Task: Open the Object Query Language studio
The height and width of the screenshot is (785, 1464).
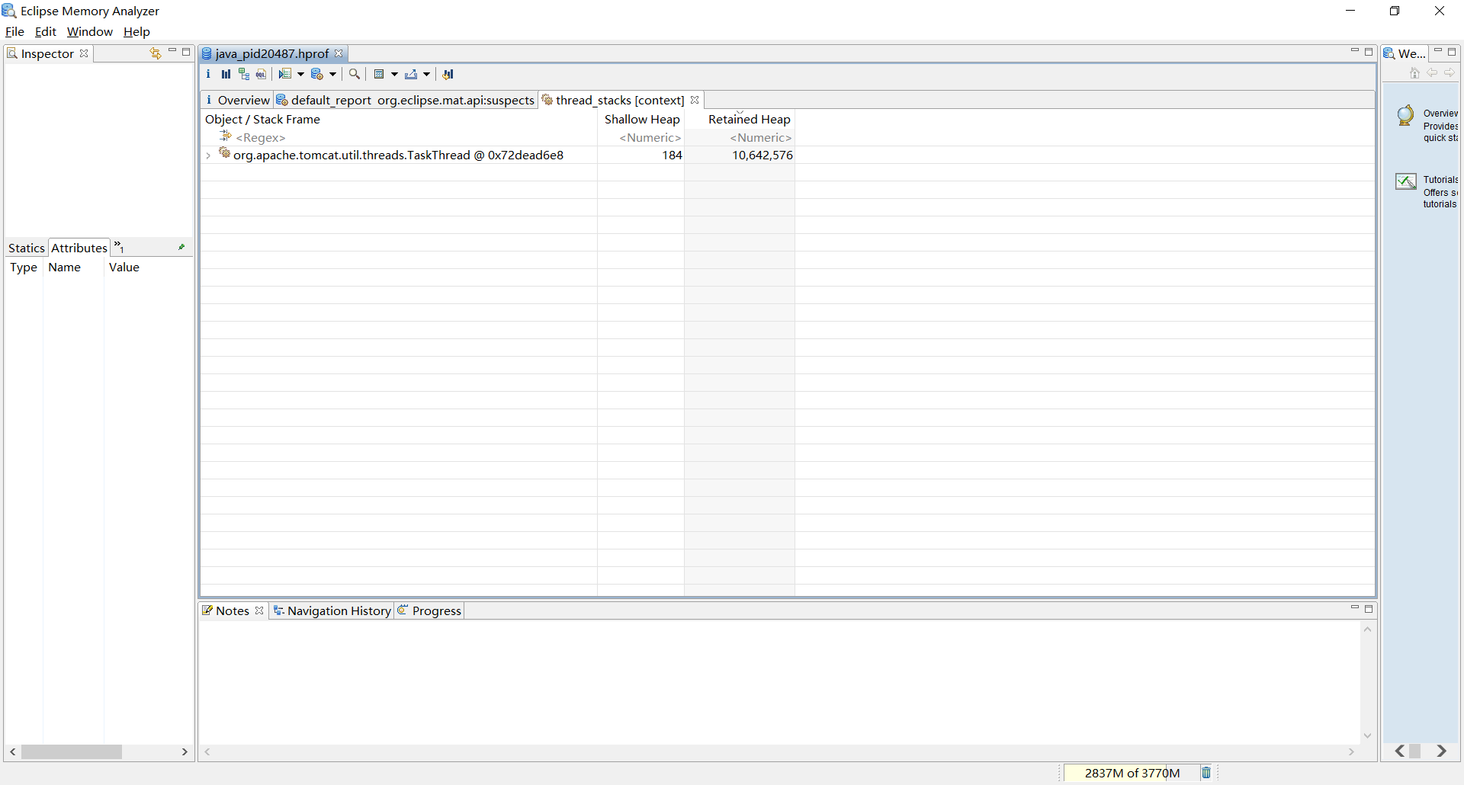Action: point(262,74)
